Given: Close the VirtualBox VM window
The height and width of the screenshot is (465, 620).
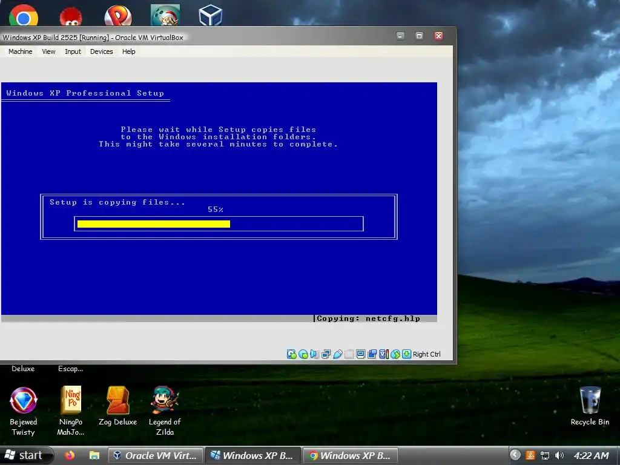Looking at the screenshot, I should [438, 36].
